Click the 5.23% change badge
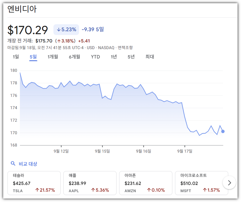This screenshot has width=241, height=202. click(66, 29)
